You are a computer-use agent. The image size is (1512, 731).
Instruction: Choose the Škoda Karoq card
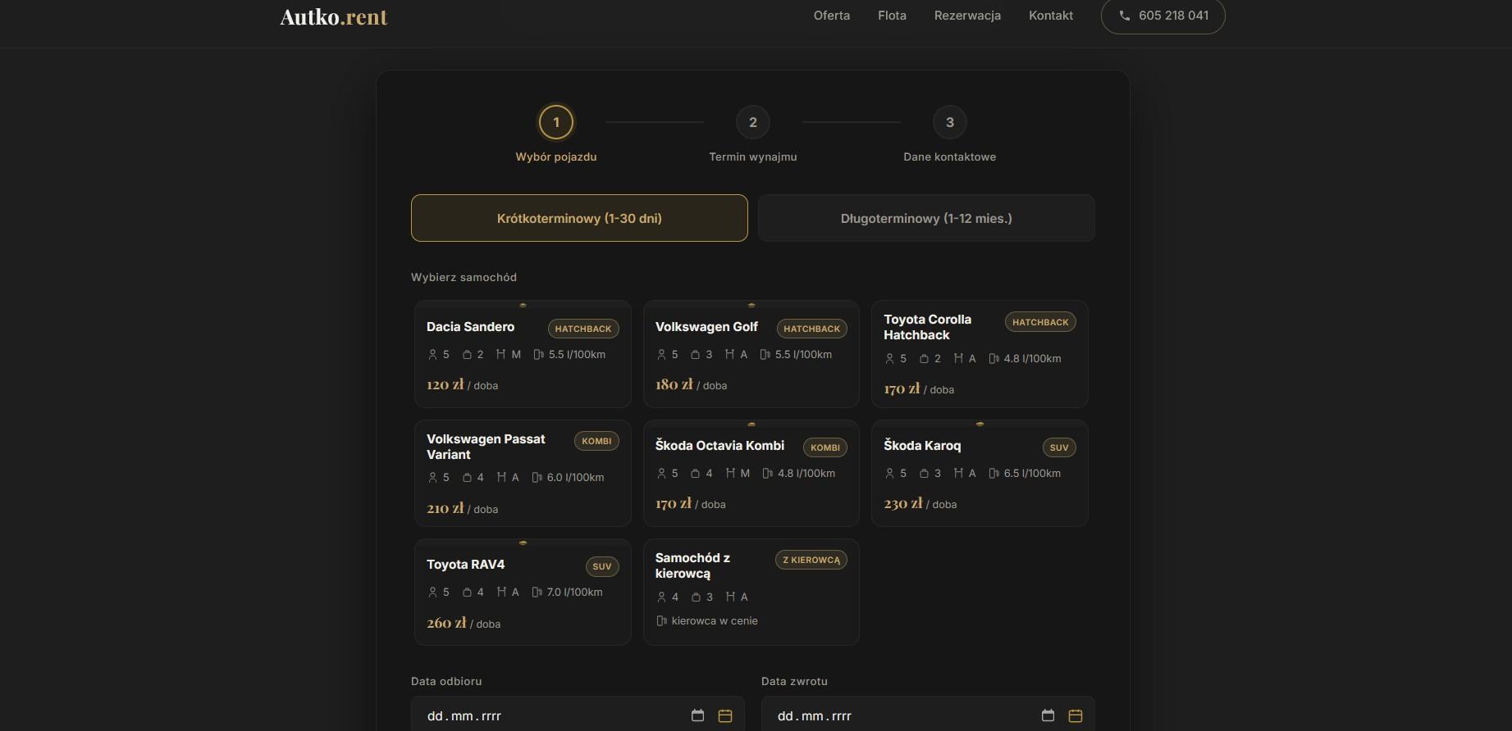[980, 474]
